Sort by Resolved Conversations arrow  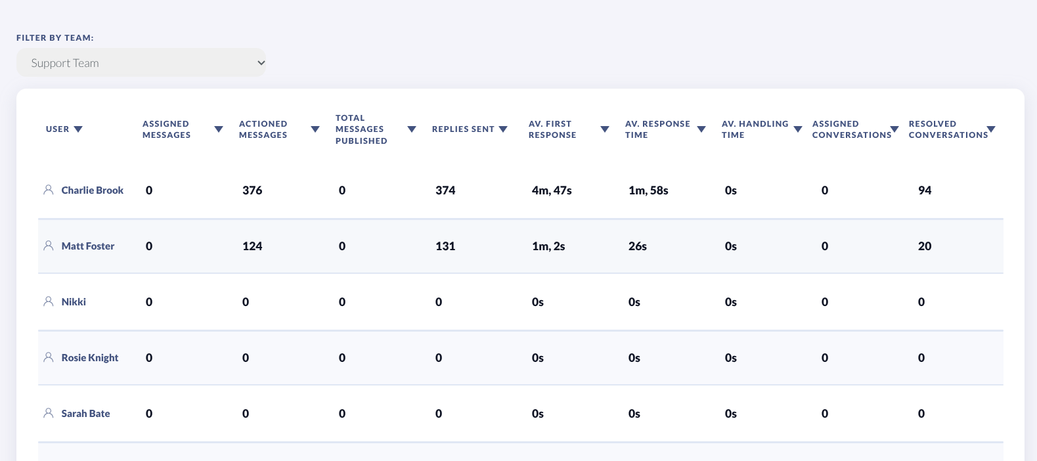[x=991, y=129]
